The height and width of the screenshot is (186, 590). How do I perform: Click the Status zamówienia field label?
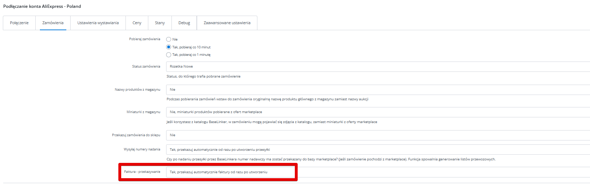pyautogui.click(x=146, y=67)
